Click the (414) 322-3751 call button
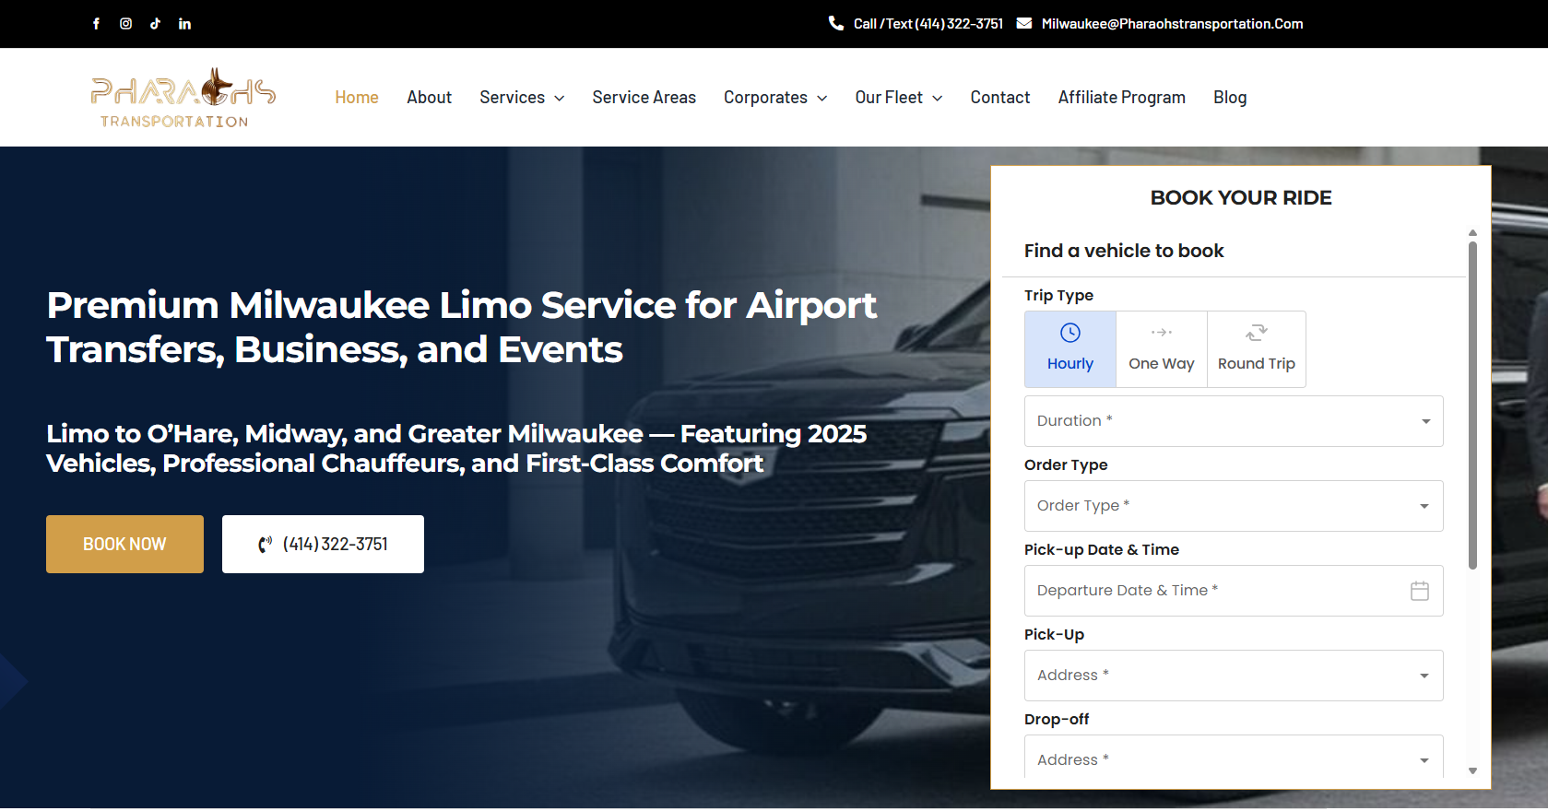The width and height of the screenshot is (1548, 811). tap(323, 545)
